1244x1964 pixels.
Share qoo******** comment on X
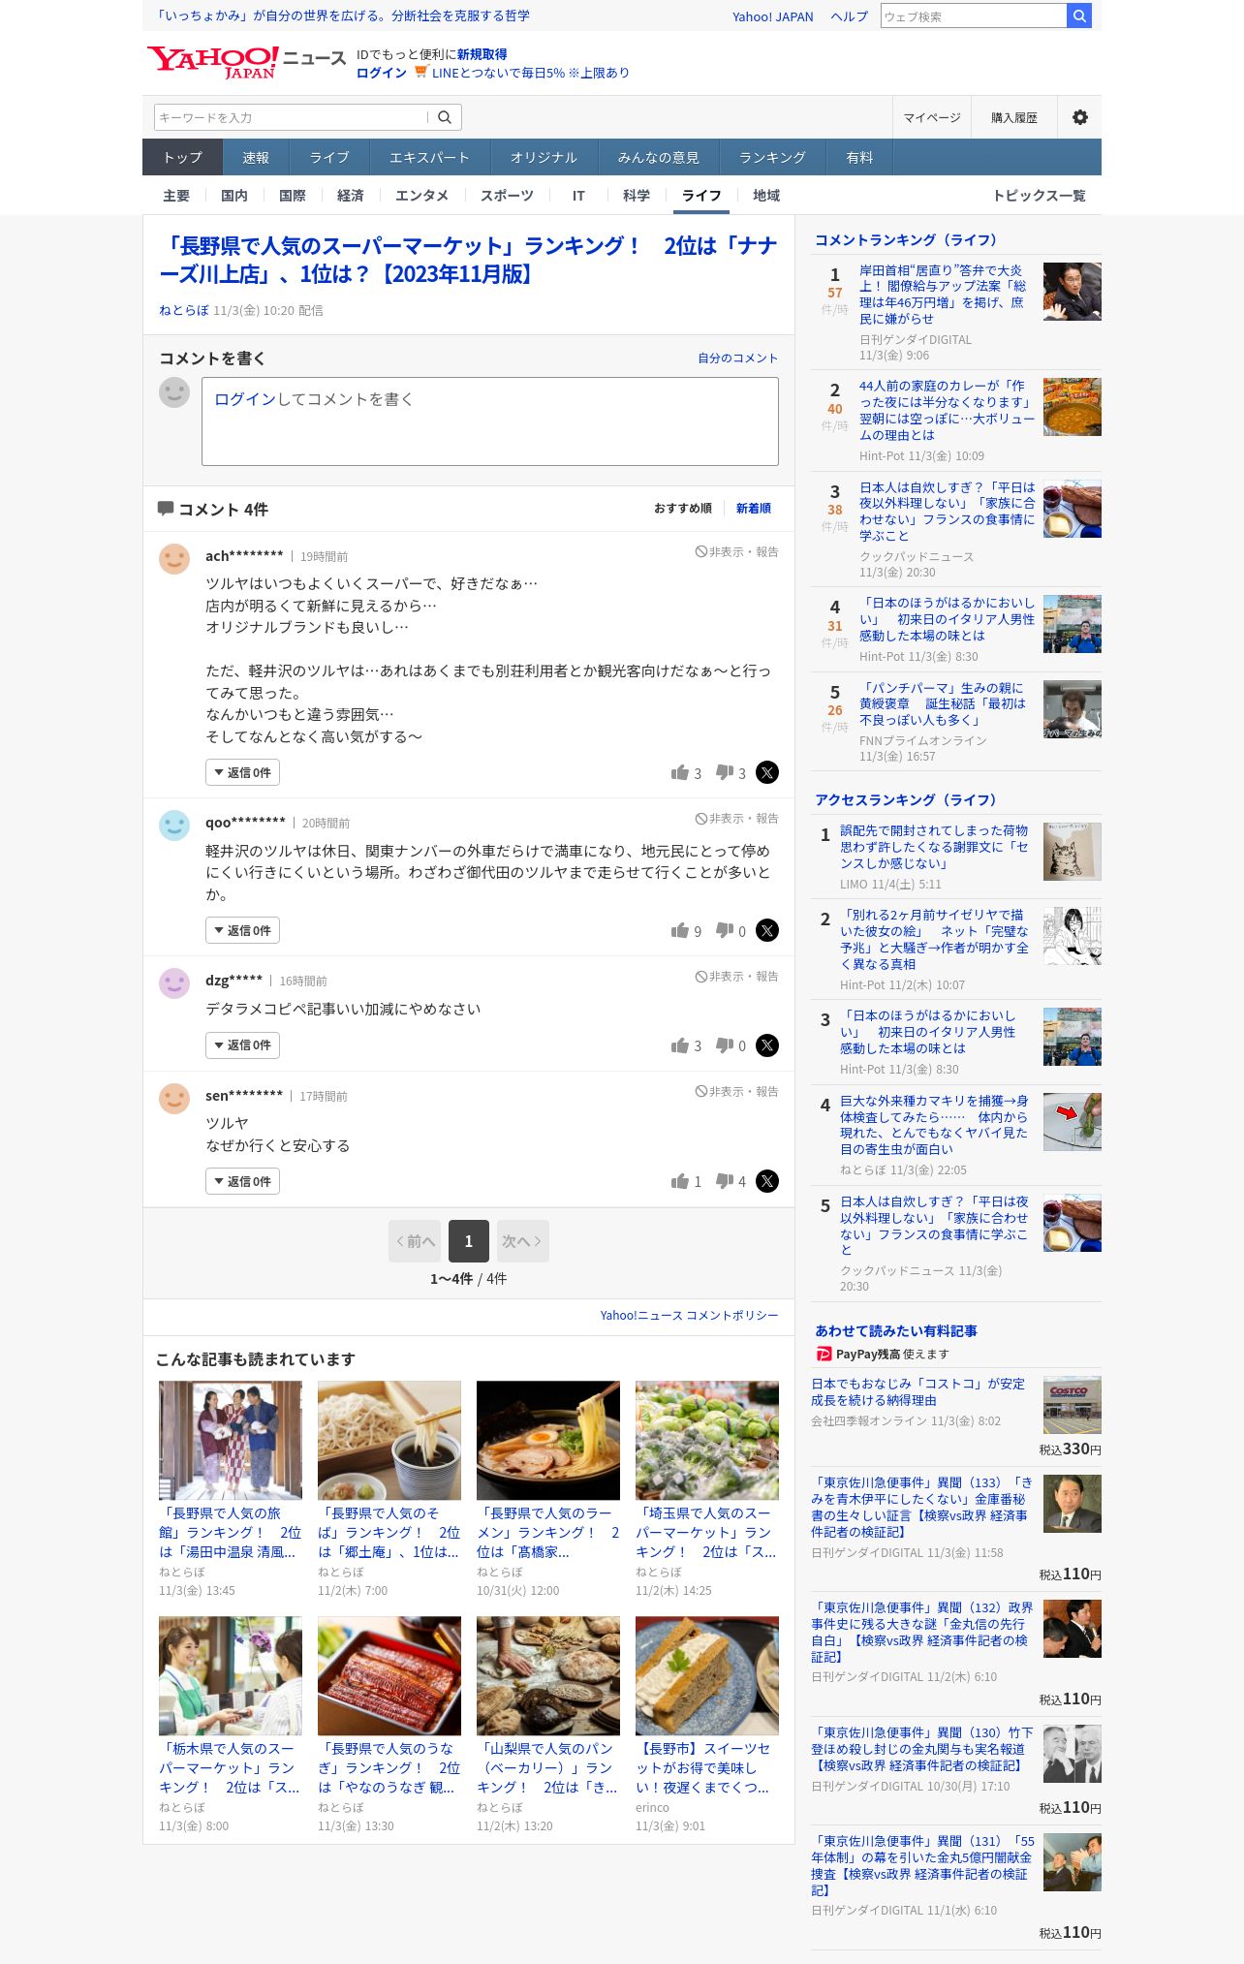coord(767,930)
